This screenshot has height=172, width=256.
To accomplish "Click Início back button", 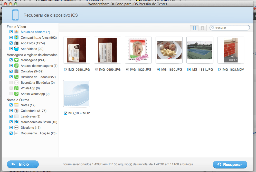I will click(x=23, y=164).
